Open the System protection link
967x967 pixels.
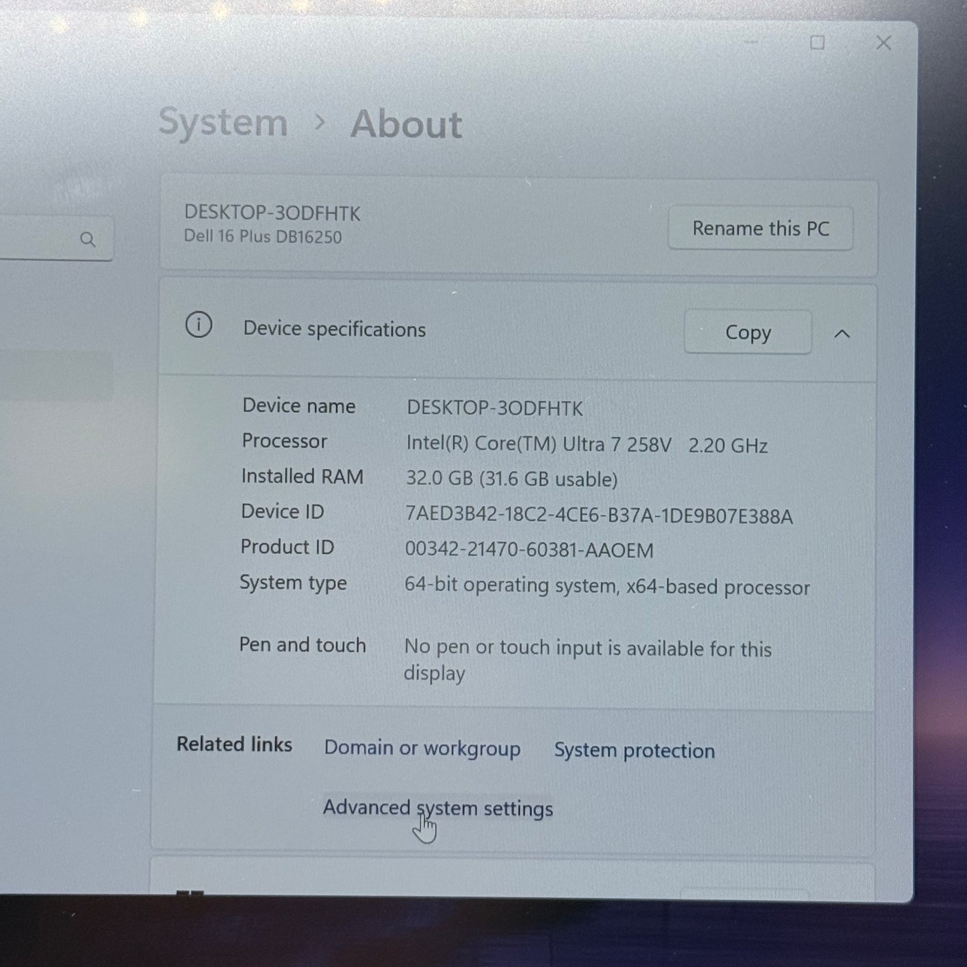(x=634, y=751)
